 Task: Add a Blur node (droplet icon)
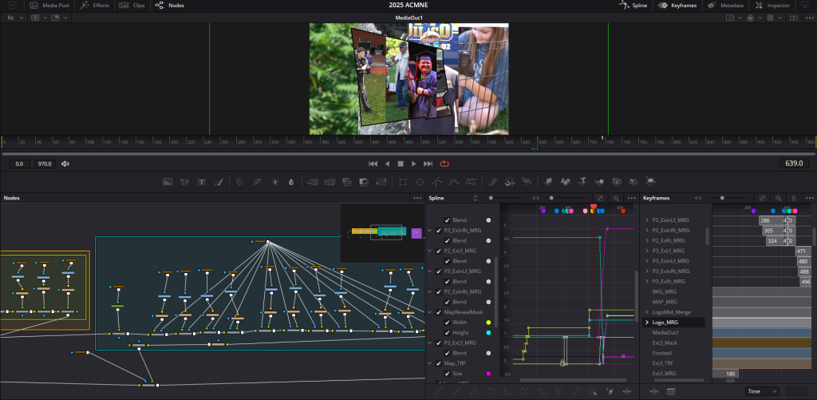291,182
